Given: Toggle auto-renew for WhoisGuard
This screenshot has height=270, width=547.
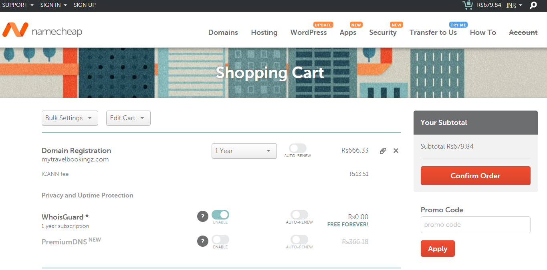Looking at the screenshot, I should tap(299, 215).
